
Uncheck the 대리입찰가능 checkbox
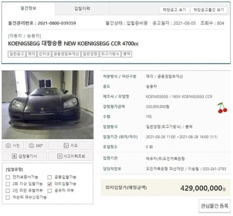50,184
